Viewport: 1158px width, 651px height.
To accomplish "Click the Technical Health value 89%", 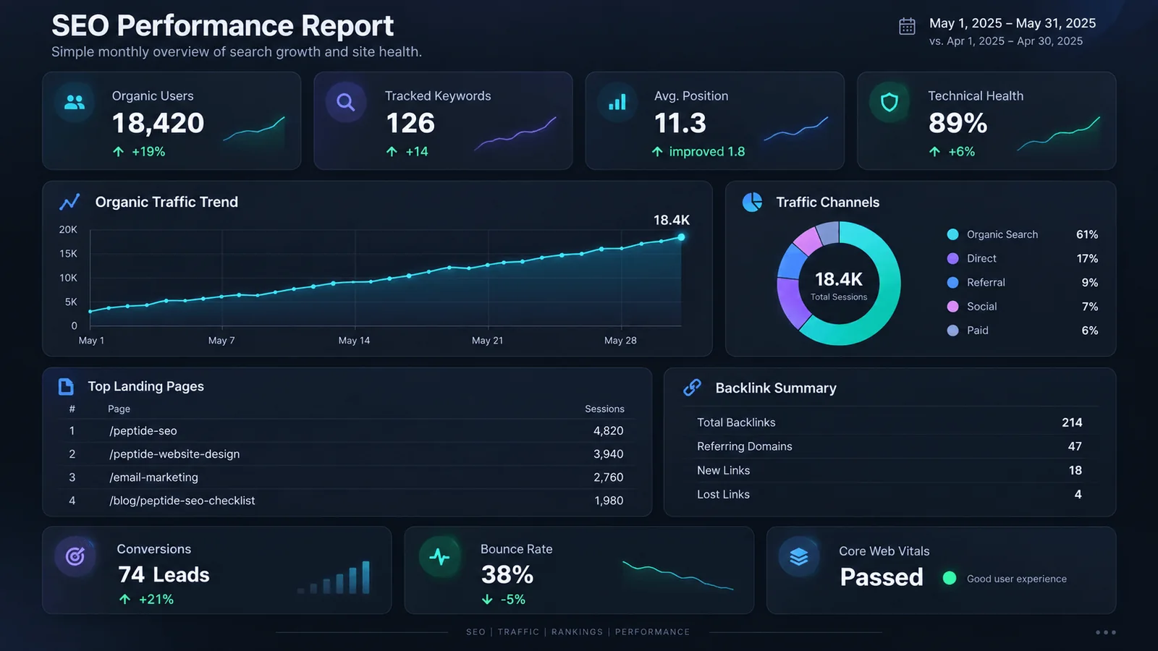I will click(x=958, y=124).
